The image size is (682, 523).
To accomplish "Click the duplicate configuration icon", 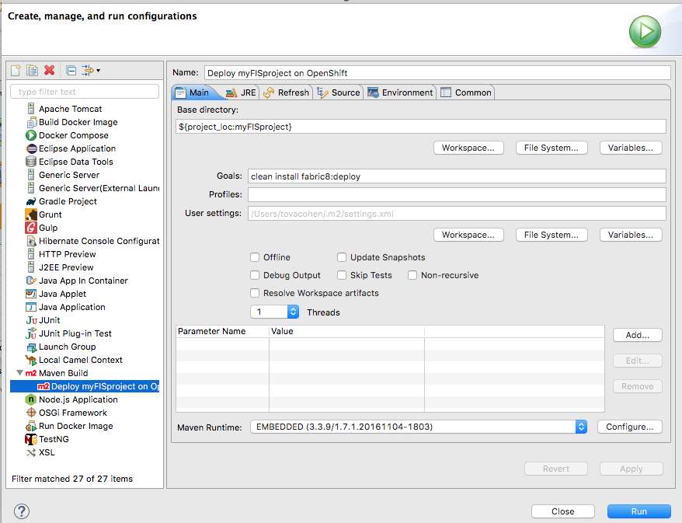I will pos(32,71).
